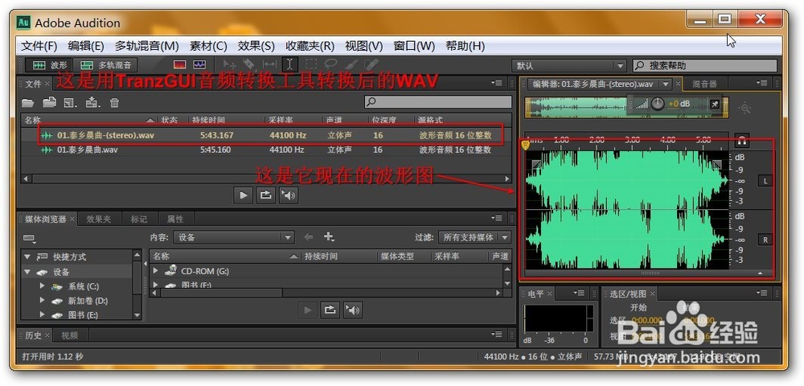The image size is (804, 386).
Task: Click the search field in Files panel
Action: pos(438,102)
